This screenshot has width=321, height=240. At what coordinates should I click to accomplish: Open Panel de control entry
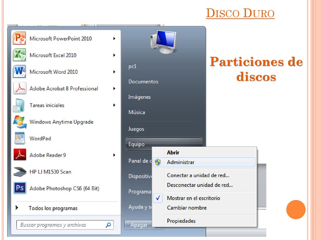coord(140,161)
